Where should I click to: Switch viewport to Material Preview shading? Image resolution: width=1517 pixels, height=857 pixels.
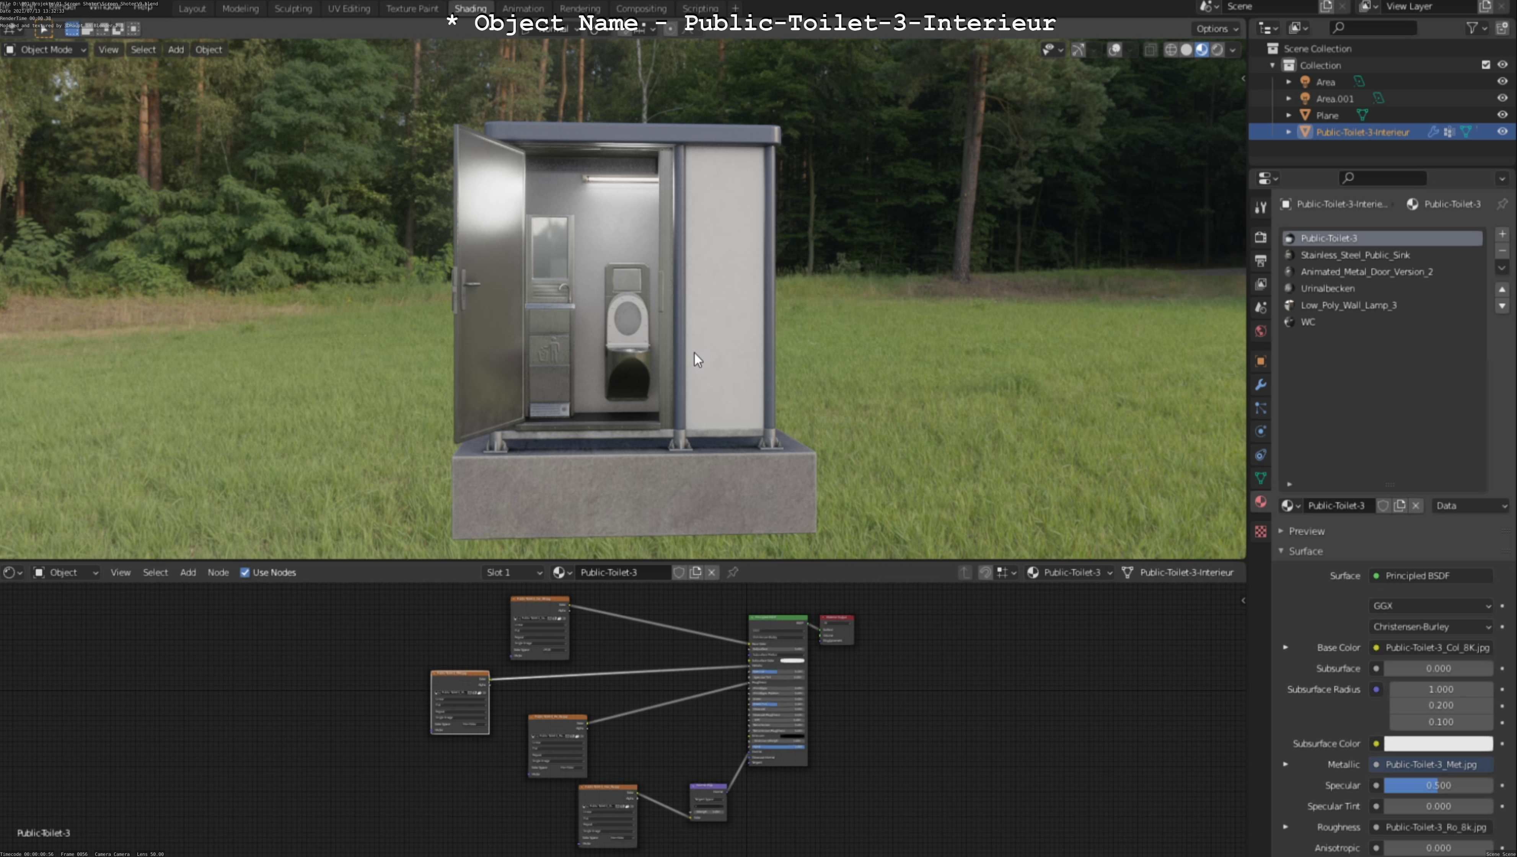[x=1201, y=50]
